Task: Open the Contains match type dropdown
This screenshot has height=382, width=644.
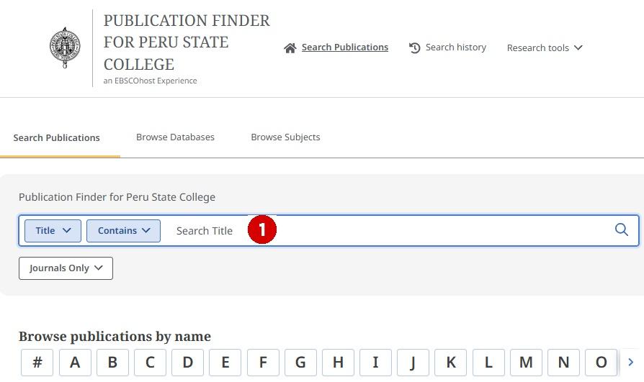Action: [124, 231]
